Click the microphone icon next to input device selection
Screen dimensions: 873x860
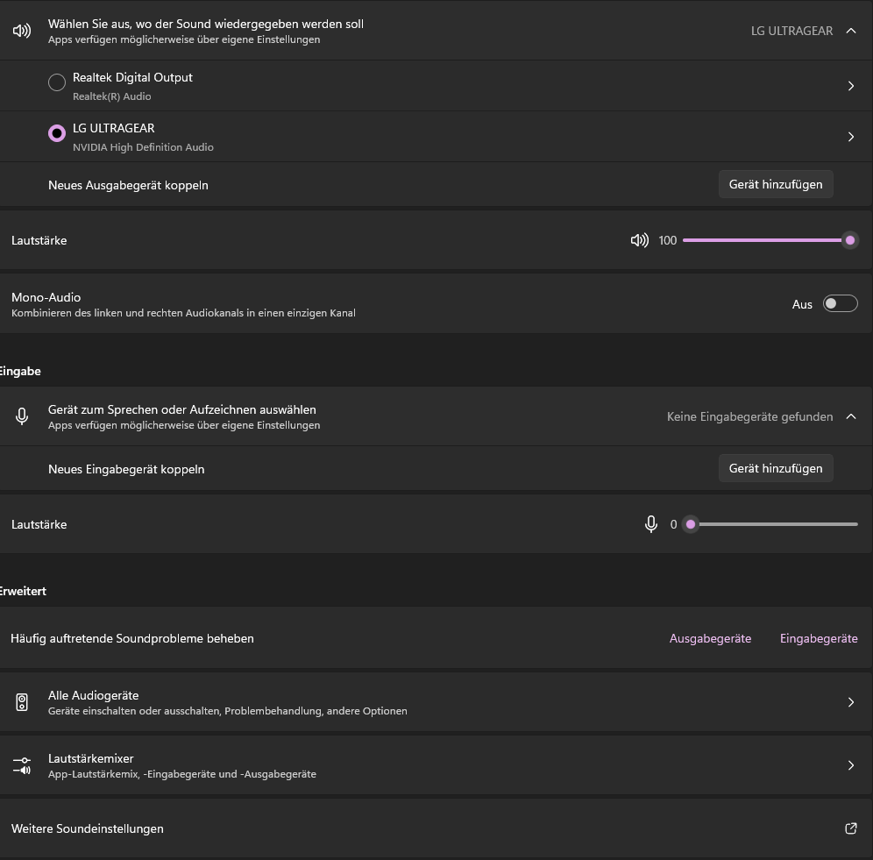point(22,416)
